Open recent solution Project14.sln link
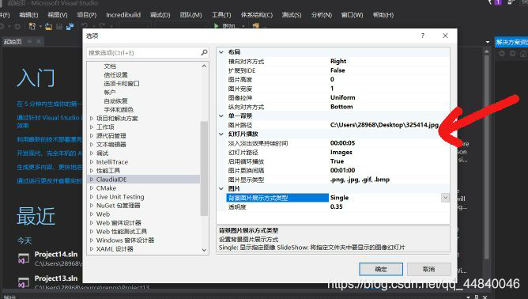 point(56,255)
